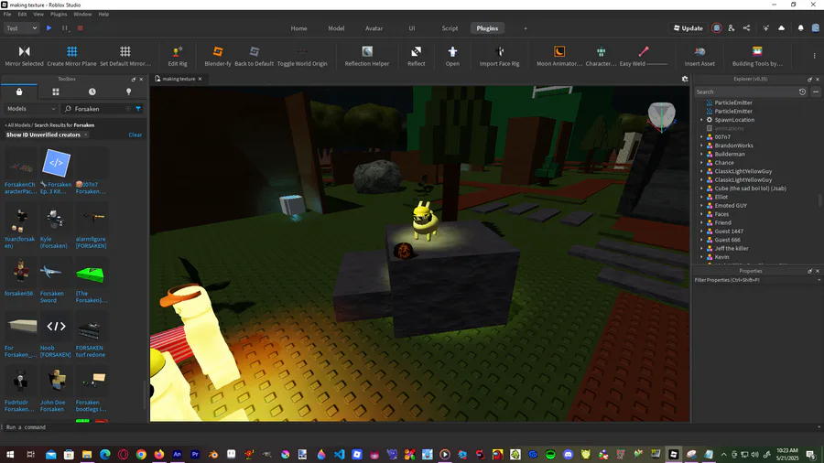Add a custom ribbon tab with plus
This screenshot has width=824, height=463.
click(x=525, y=28)
